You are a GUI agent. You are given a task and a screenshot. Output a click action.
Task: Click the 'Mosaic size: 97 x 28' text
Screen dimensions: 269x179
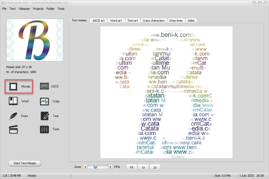19,67
